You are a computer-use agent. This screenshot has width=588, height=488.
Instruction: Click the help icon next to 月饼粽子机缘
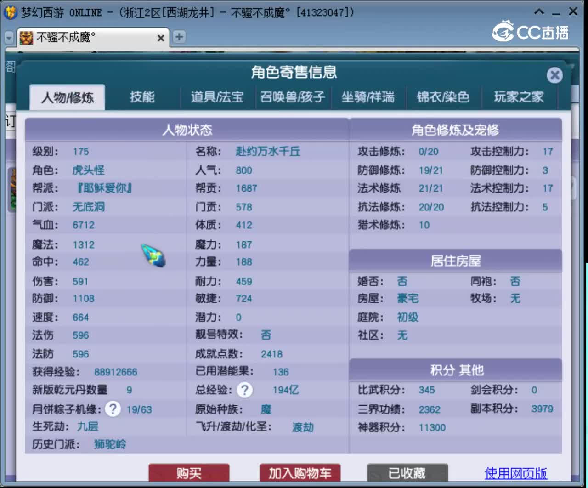click(113, 409)
